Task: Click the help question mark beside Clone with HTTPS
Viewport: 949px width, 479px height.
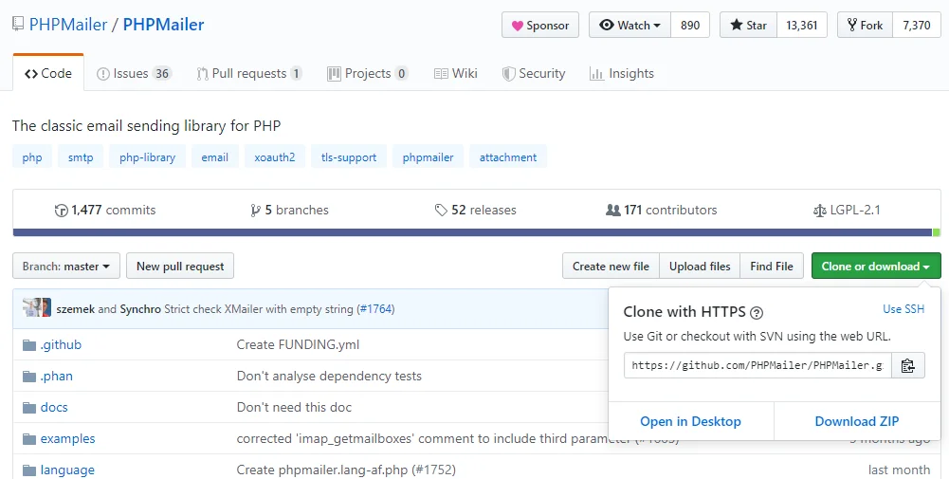Action: [756, 312]
